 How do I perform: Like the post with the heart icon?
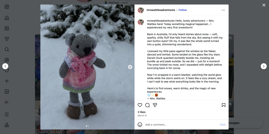140,105
